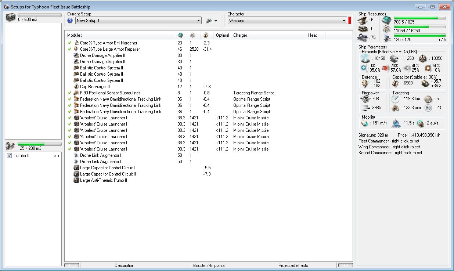Click the drone bay icon
Image resolution: width=454 pixels, height=271 pixels.
point(11,146)
